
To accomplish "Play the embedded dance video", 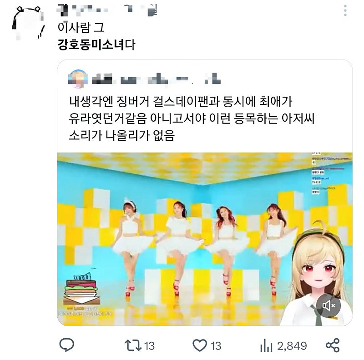I will pyautogui.click(x=205, y=239).
